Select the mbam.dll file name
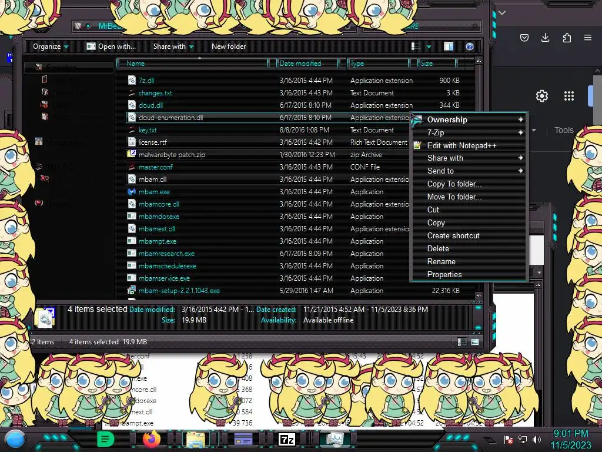The width and height of the screenshot is (602, 452). pyautogui.click(x=152, y=180)
